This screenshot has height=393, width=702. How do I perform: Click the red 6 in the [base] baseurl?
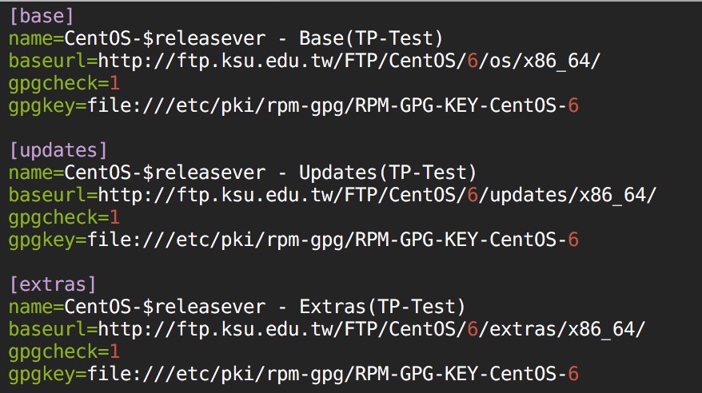pos(473,62)
